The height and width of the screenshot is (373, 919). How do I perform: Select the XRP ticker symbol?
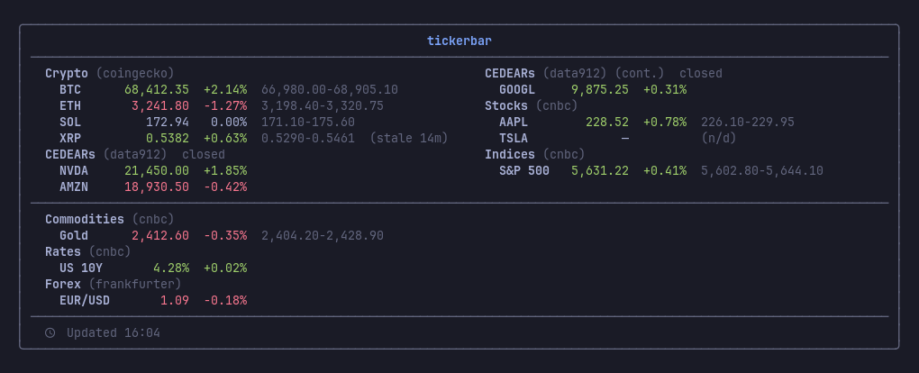(x=70, y=139)
